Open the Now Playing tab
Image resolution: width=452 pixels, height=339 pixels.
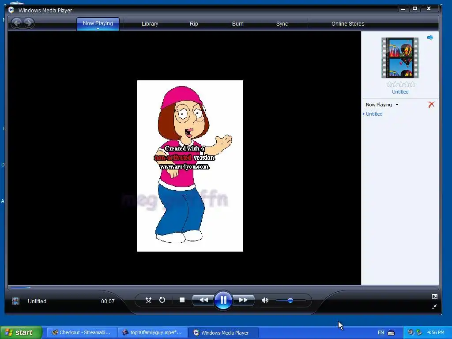[98, 23]
